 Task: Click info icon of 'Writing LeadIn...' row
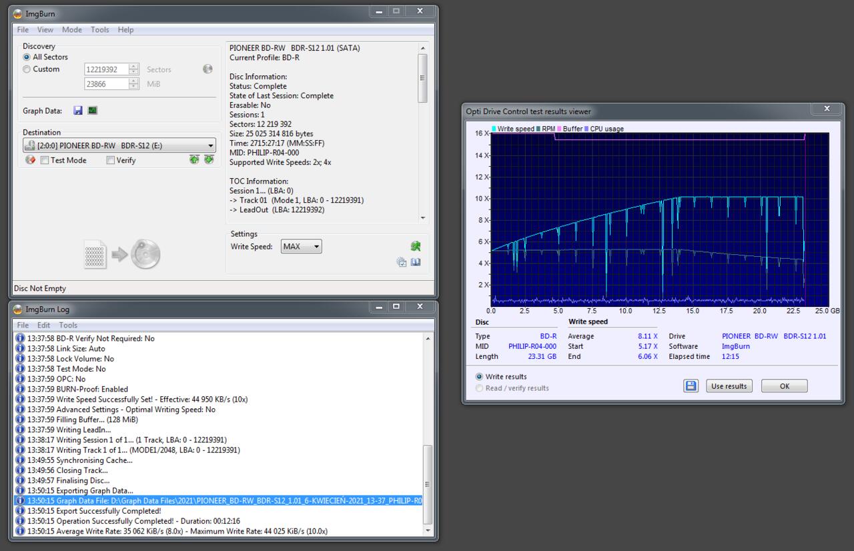click(20, 430)
